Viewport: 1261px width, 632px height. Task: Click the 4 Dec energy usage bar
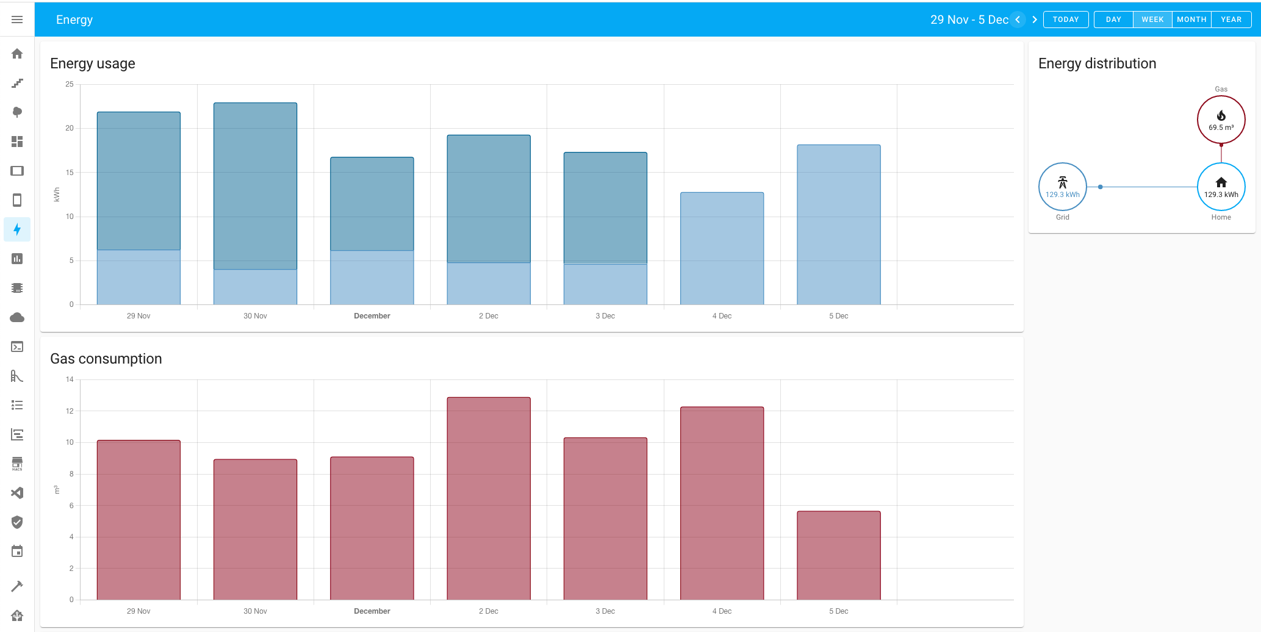click(722, 248)
